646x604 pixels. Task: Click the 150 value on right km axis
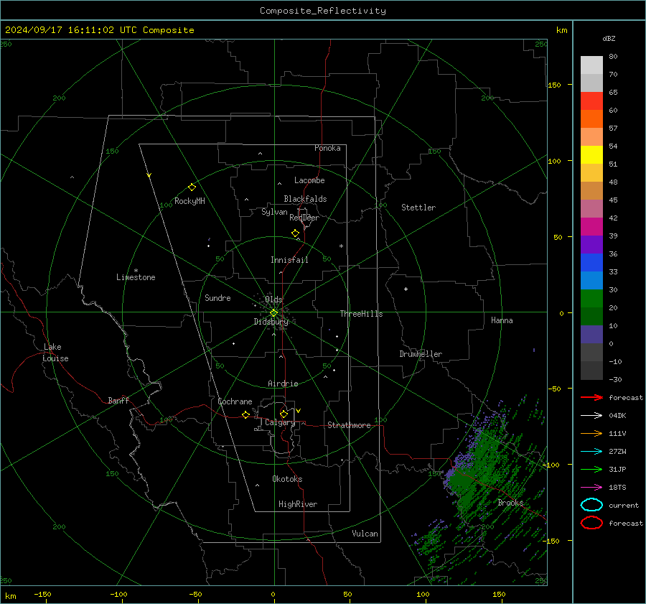555,85
